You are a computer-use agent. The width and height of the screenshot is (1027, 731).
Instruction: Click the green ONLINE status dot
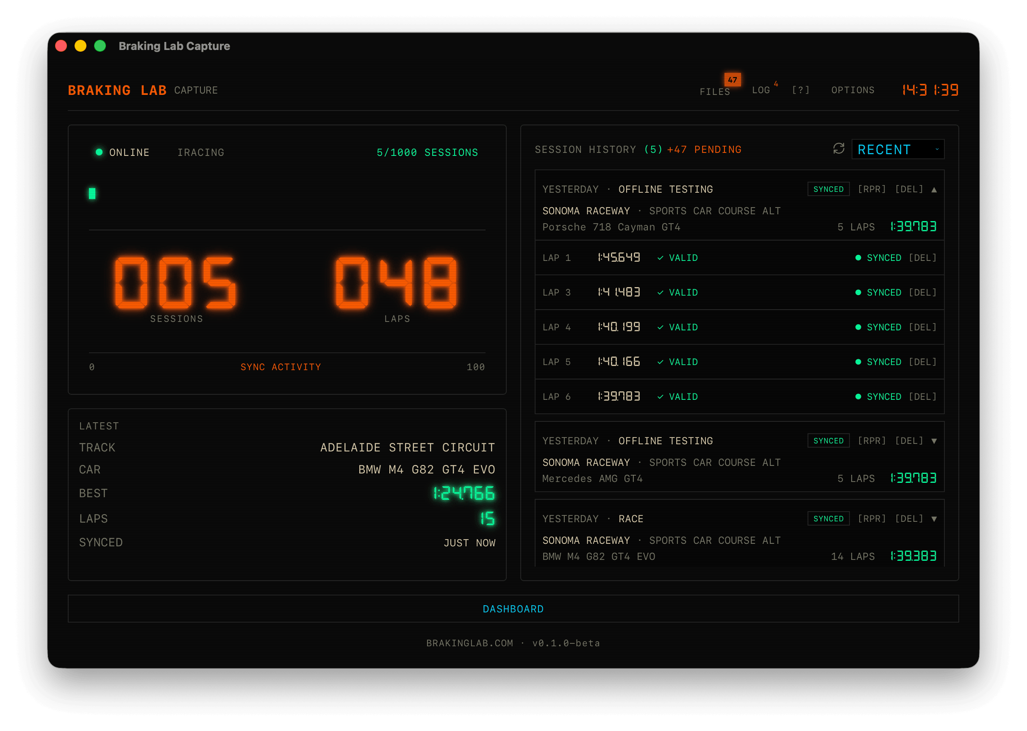click(99, 152)
